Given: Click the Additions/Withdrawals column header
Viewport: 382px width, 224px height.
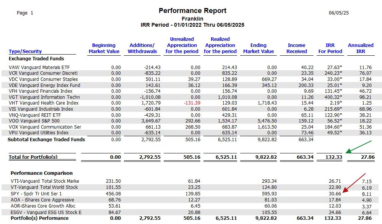Looking at the screenshot, I should (142, 48).
